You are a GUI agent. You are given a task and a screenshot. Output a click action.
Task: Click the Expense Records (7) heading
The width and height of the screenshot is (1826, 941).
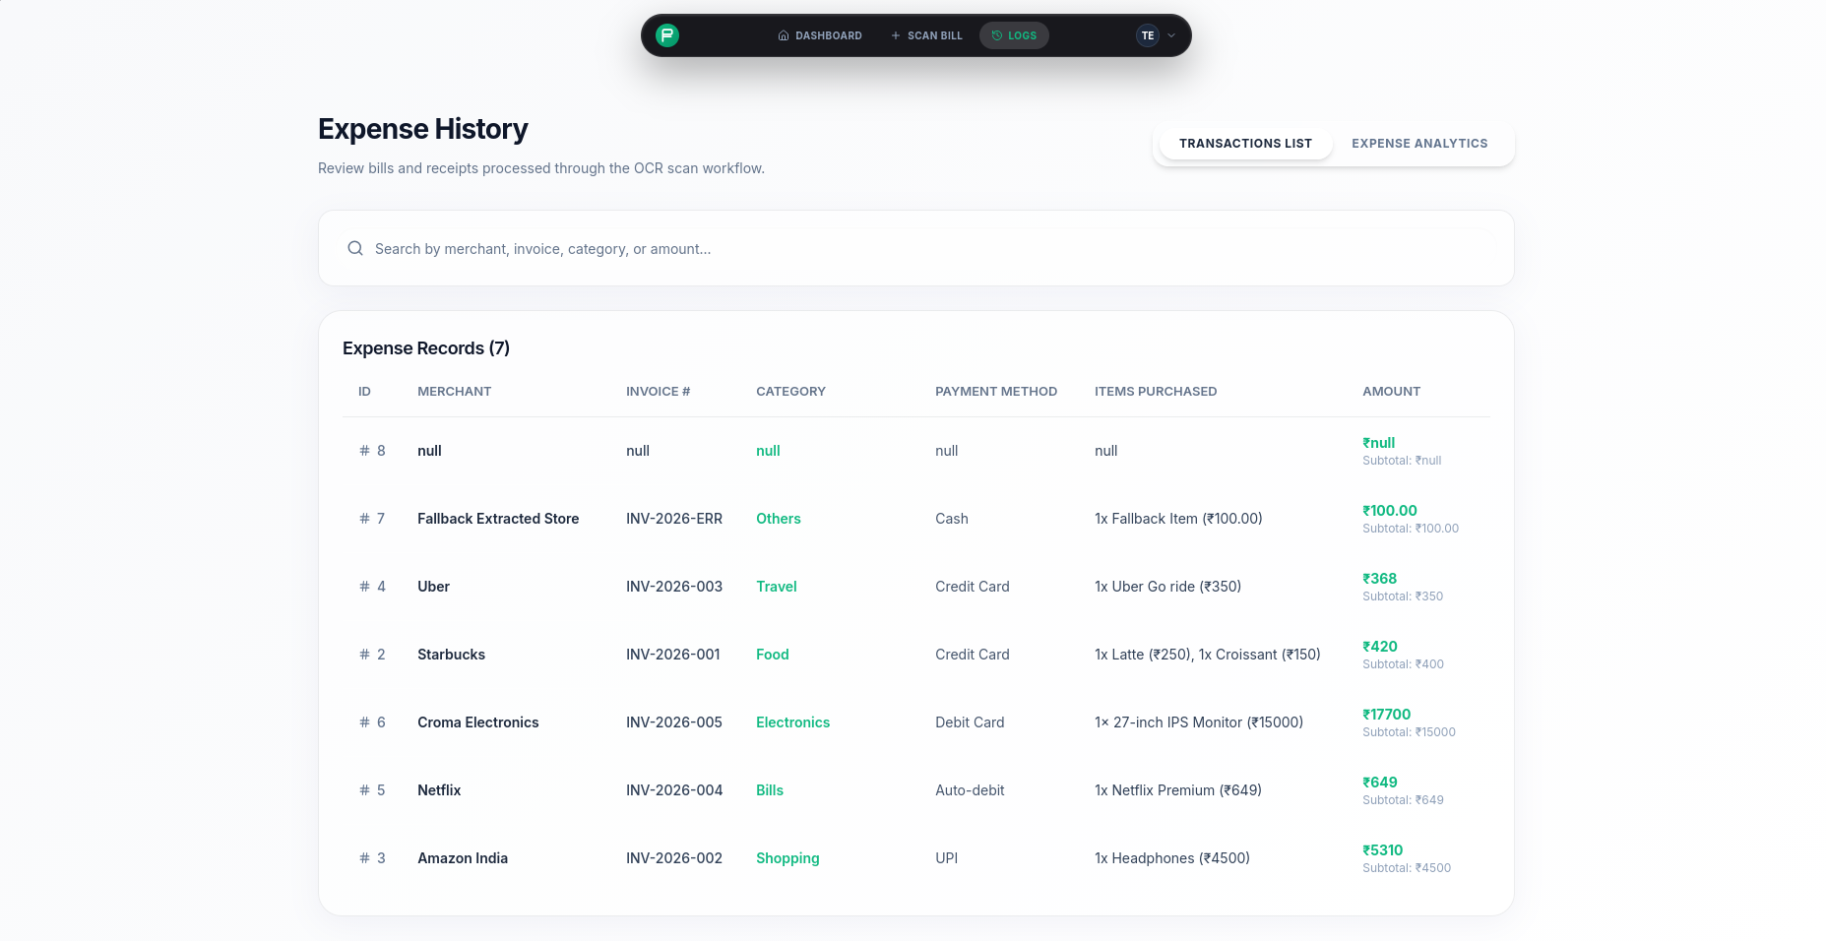(426, 348)
